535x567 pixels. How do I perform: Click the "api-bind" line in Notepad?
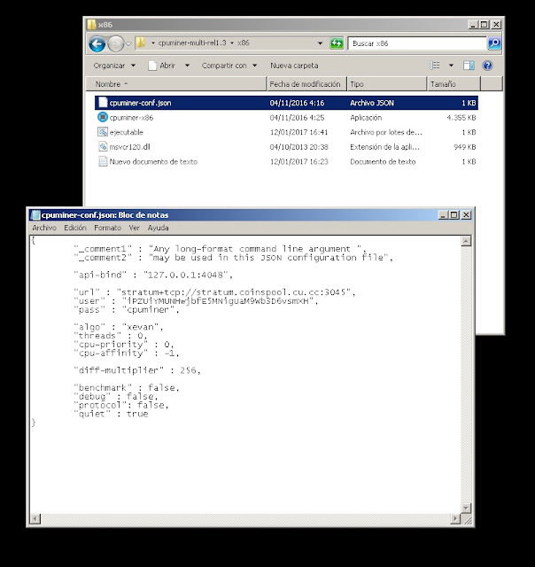(153, 275)
